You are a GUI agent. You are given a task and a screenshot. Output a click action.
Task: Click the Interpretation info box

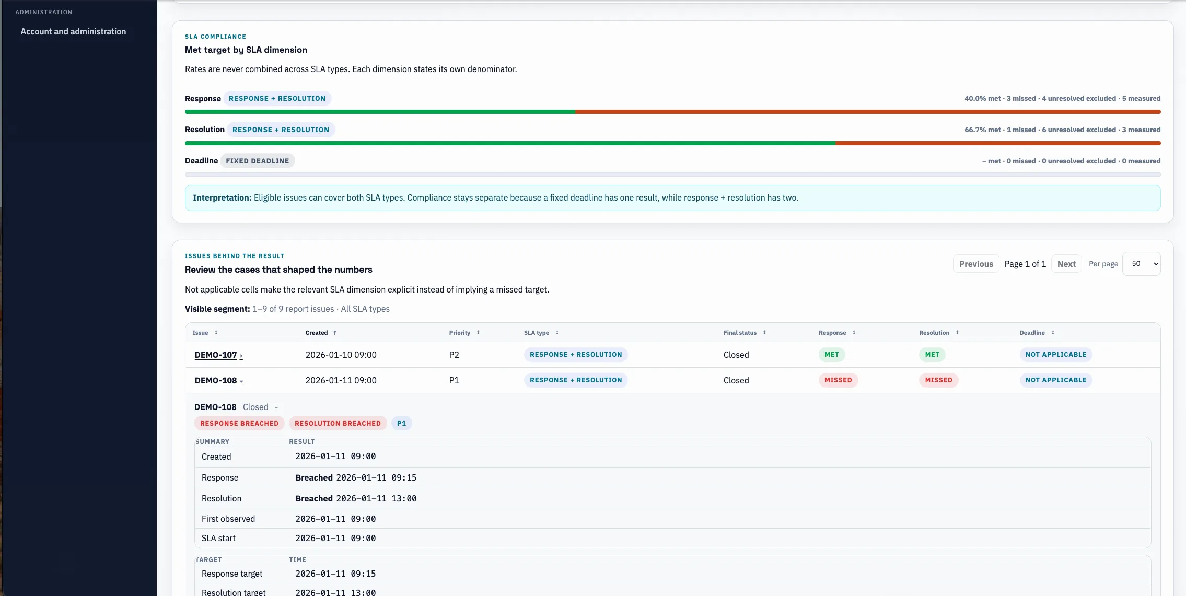[x=672, y=198]
